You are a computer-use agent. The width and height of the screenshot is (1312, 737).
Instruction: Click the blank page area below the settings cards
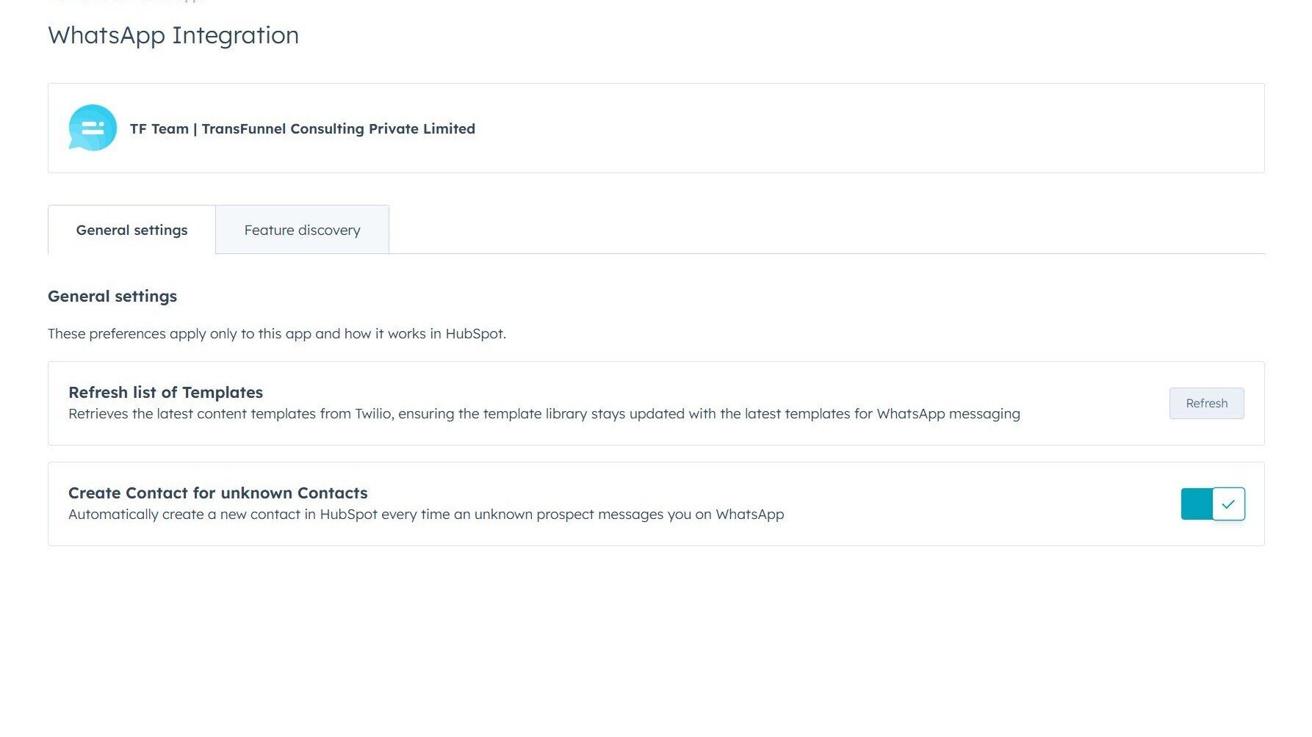tap(655, 639)
